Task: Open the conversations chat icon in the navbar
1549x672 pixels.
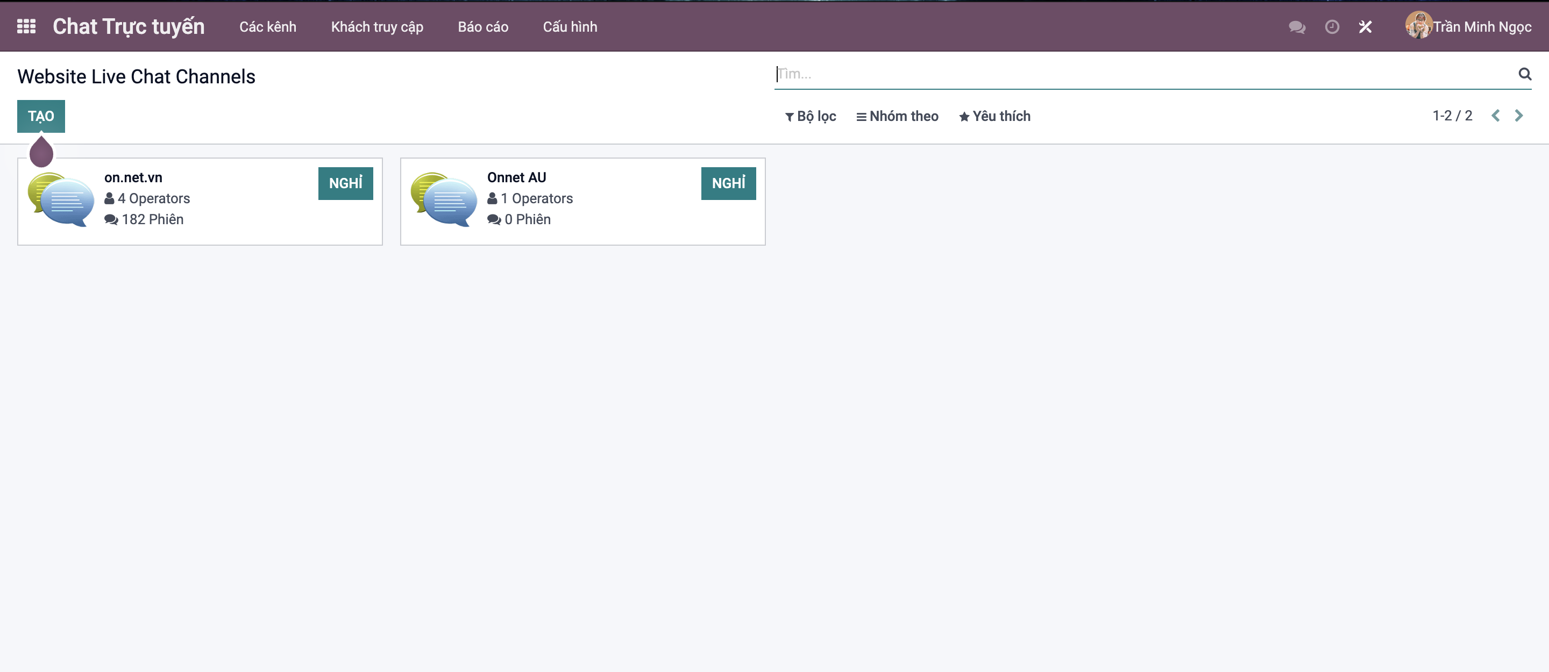Action: 1296,27
